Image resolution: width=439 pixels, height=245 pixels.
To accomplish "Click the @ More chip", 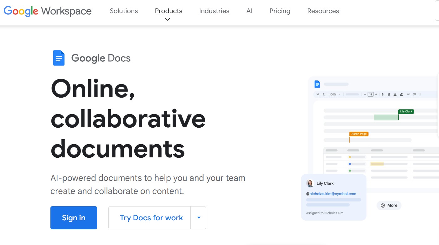I will click(389, 205).
